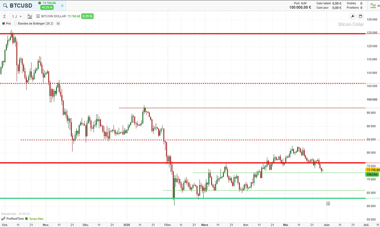The image size is (380, 227).
Task: Click the Temps Réel green status dot
Action: (26, 219)
